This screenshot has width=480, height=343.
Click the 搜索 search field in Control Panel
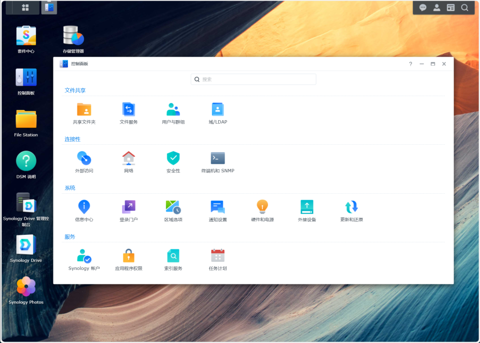[x=253, y=80]
